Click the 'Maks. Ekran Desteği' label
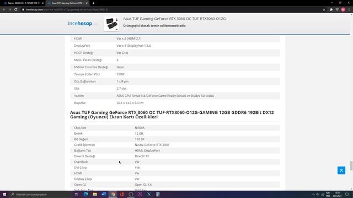Screen dimensions: 353x198 point(88,60)
